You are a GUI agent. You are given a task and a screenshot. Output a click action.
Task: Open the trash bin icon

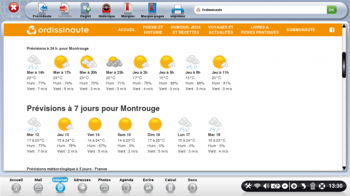point(312,186)
